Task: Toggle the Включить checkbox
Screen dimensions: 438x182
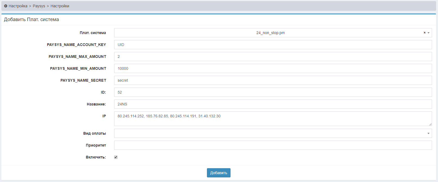Action: [x=116, y=157]
